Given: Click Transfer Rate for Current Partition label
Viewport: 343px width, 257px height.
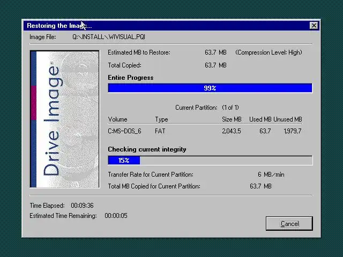Looking at the screenshot, I should click(151, 175).
